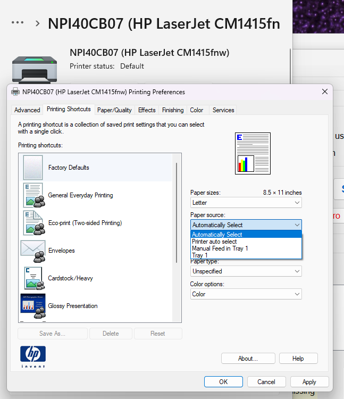Pick the Envelopes shortcut icon

point(33,251)
